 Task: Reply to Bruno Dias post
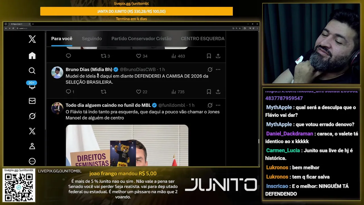coord(70,92)
